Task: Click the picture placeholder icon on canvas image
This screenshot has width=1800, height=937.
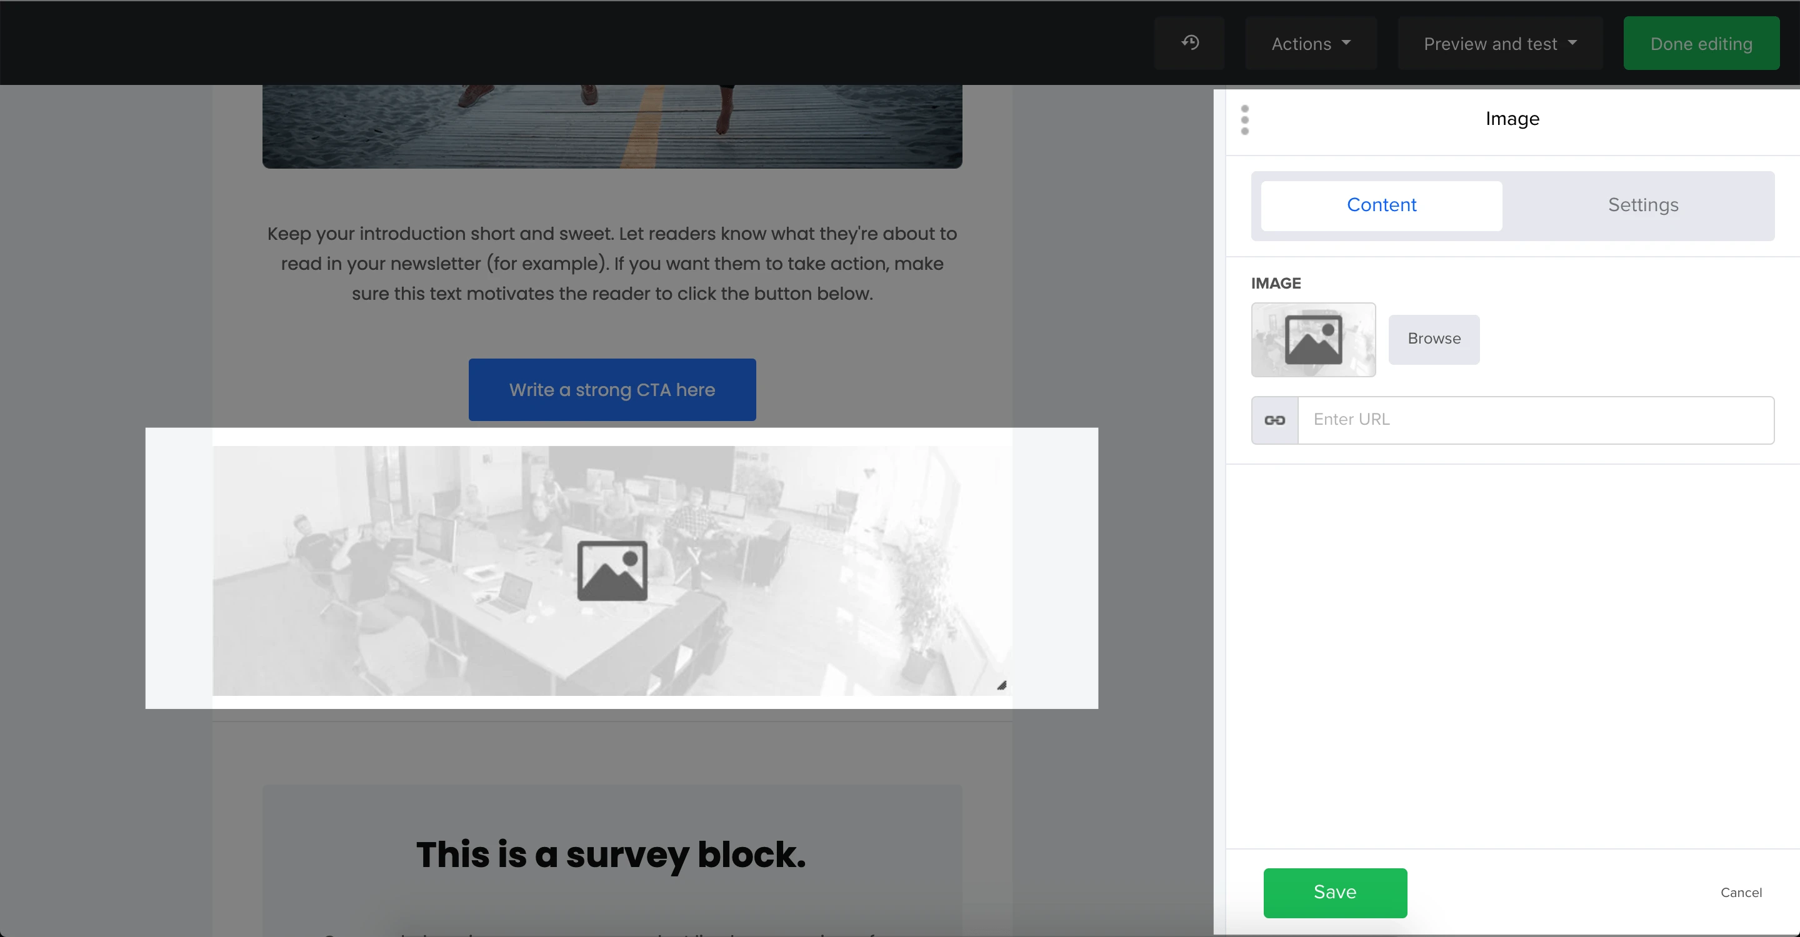Action: click(612, 570)
